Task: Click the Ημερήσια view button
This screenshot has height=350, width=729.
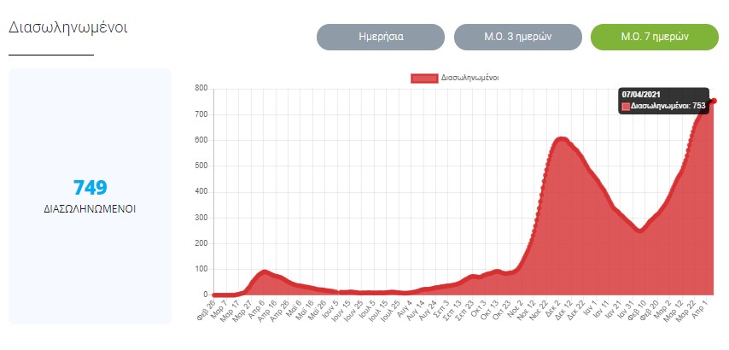Action: (x=381, y=38)
